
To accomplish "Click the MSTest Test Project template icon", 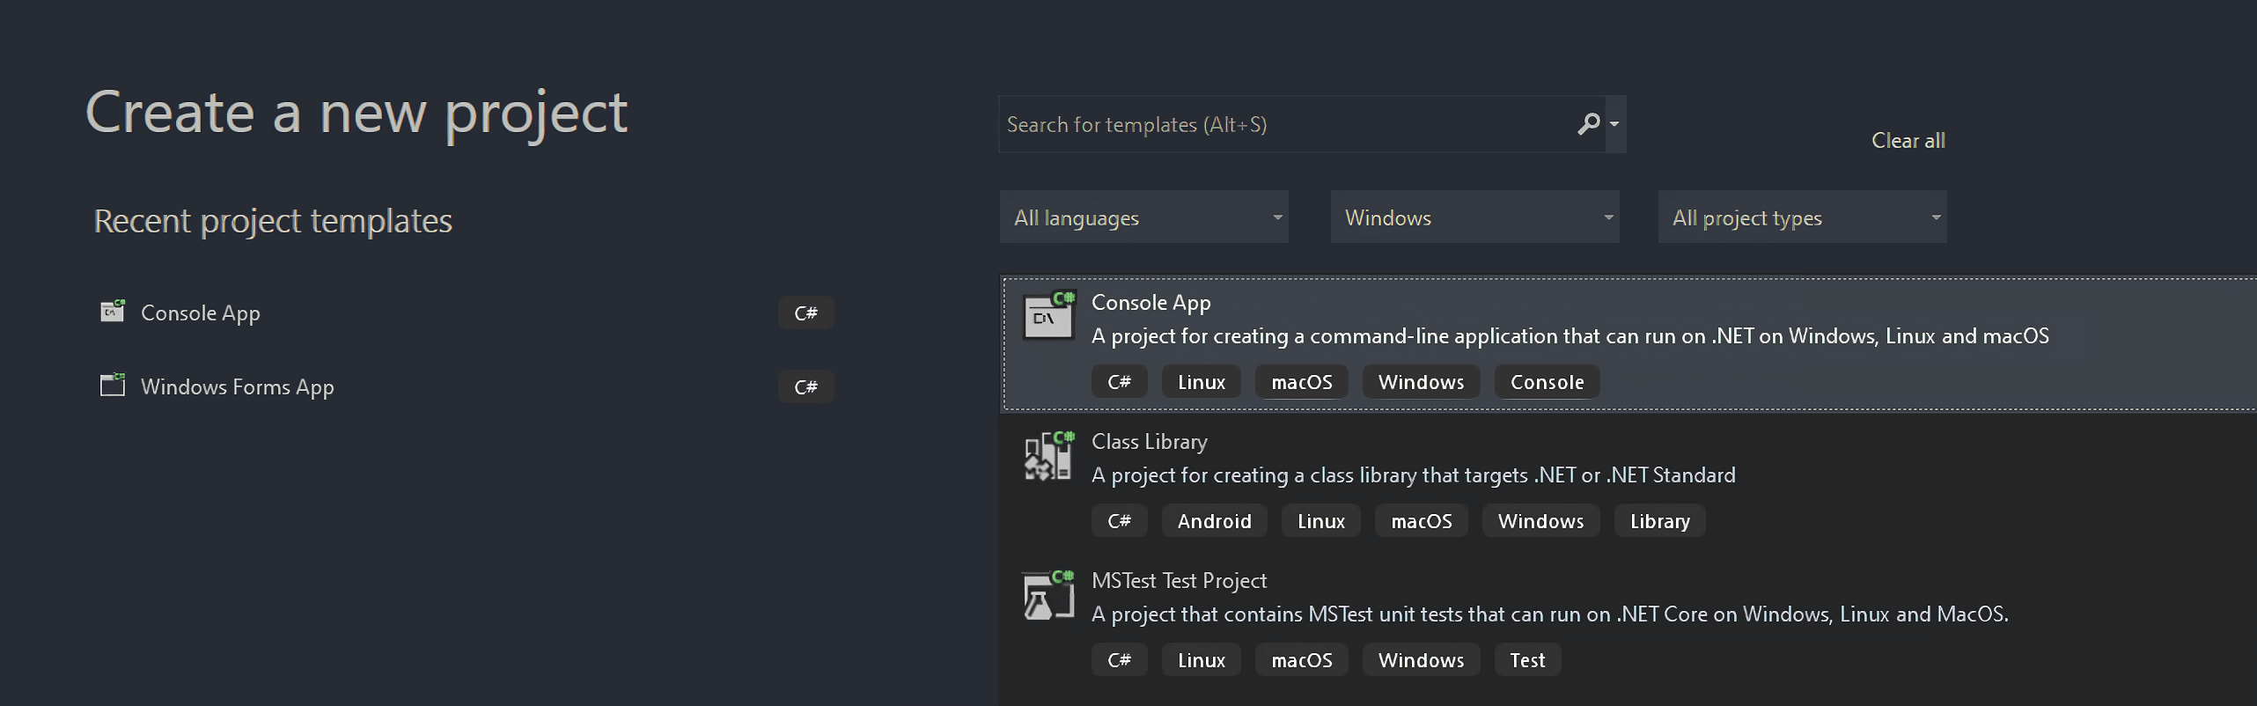I will pyautogui.click(x=1048, y=595).
